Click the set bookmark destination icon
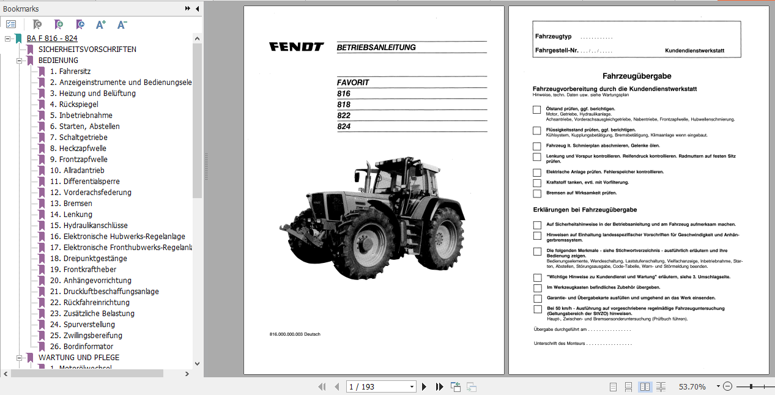Screen dimensions: 775x395 coord(80,24)
